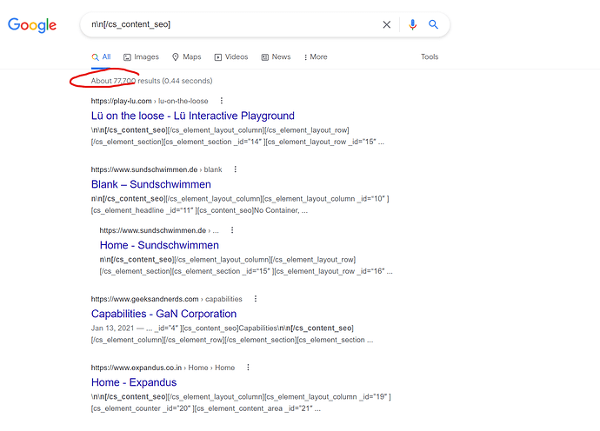This screenshot has height=431, width=600.
Task: Open 'Capabilities - GaN Corporation' result
Action: (x=163, y=314)
